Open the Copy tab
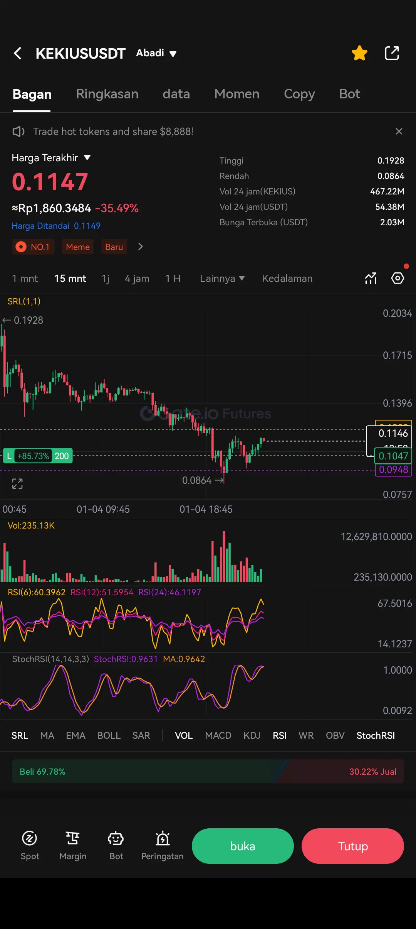This screenshot has height=929, width=416. (x=299, y=94)
